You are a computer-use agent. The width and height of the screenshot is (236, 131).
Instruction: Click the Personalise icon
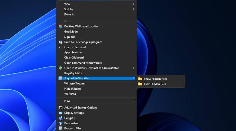61,123
